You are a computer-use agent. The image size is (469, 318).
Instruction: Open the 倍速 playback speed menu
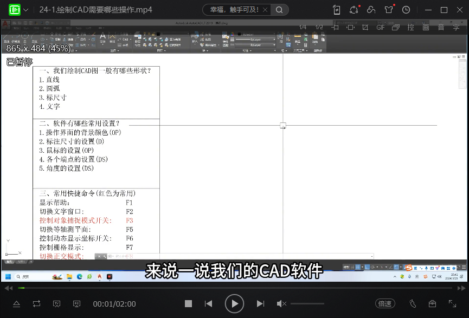click(x=385, y=304)
